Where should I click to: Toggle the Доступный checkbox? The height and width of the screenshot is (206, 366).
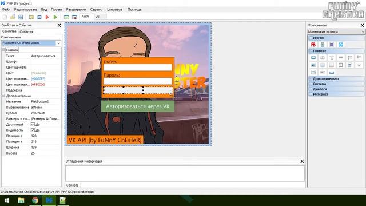coord(33,124)
